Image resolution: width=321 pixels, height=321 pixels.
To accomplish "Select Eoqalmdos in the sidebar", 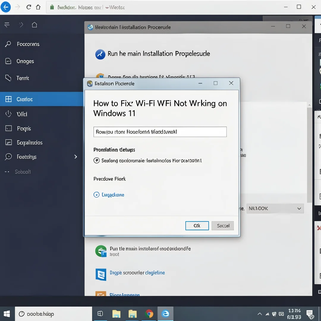I will coord(42,142).
